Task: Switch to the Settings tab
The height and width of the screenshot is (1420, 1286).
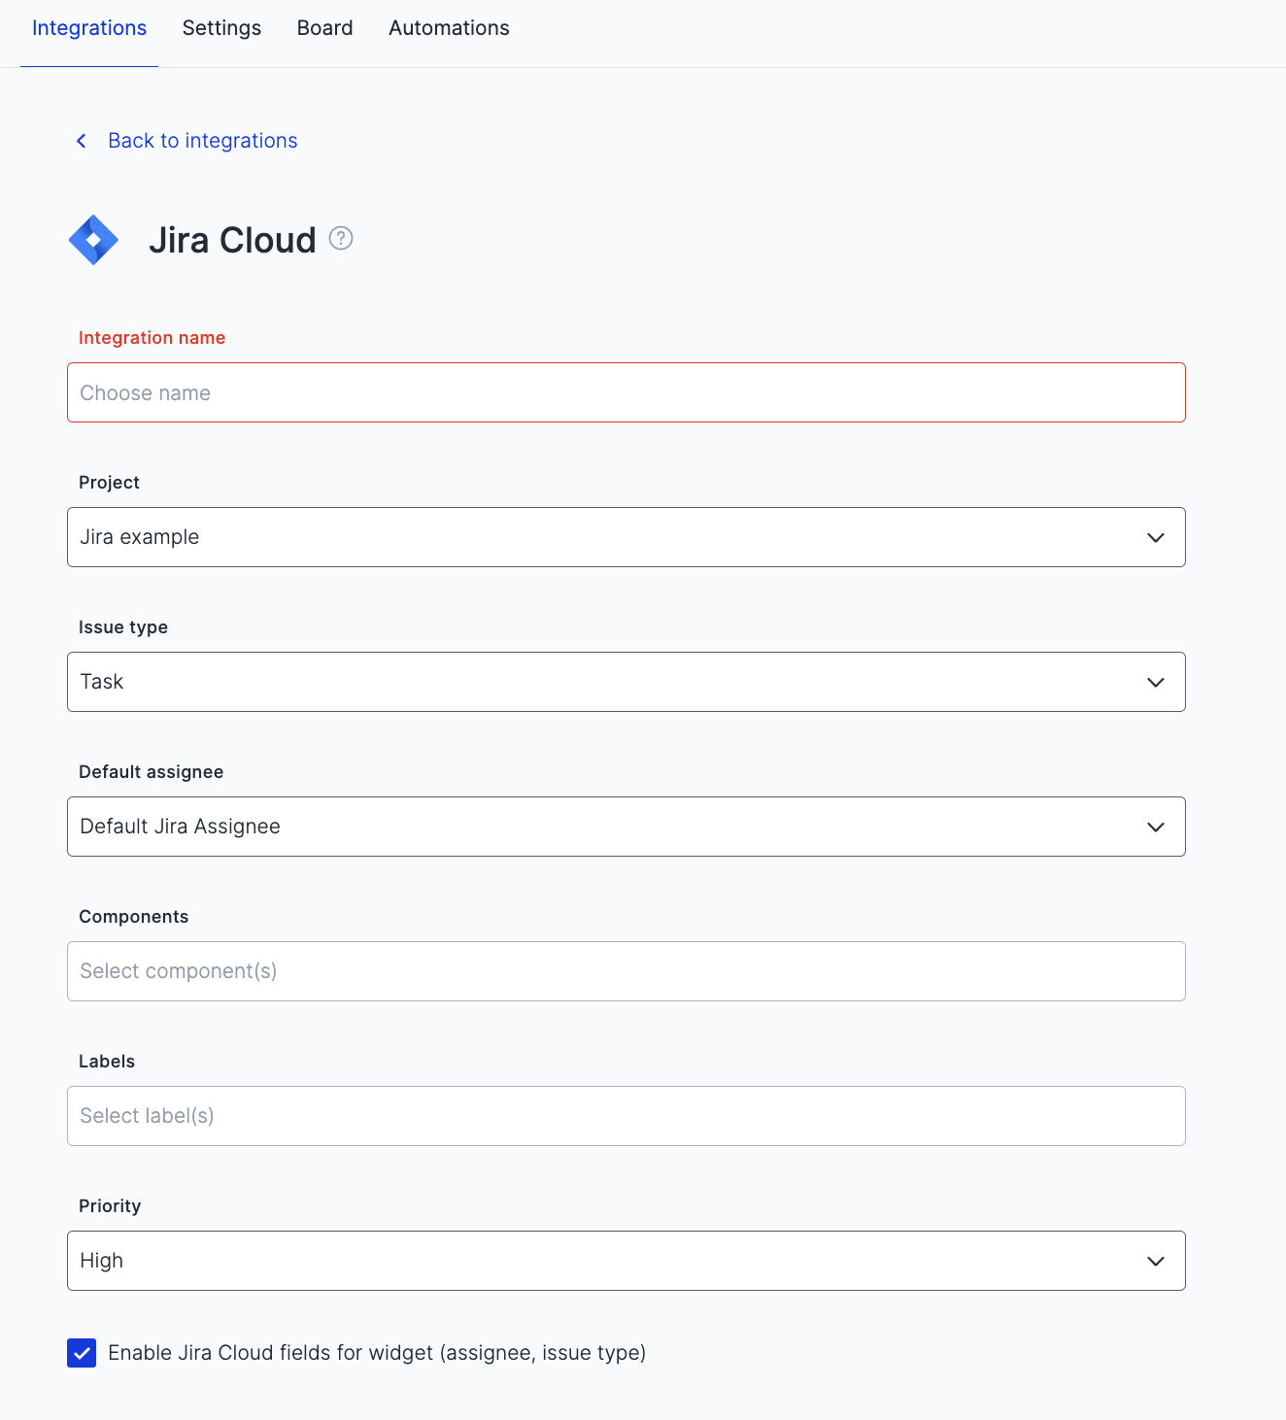Action: click(221, 28)
